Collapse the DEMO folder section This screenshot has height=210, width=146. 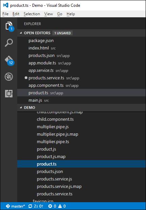coord(21,108)
